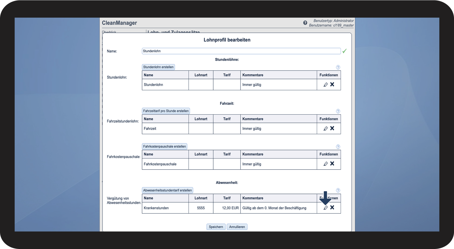Click the Benutzername: cl189_master text

(331, 25)
